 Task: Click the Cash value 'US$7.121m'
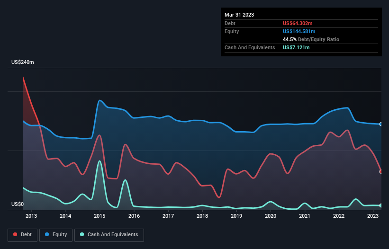[296, 47]
